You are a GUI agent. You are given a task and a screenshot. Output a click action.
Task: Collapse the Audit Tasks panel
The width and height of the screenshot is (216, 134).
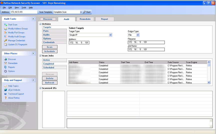tap(33, 19)
